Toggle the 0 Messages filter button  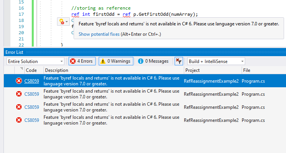pyautogui.click(x=153, y=61)
